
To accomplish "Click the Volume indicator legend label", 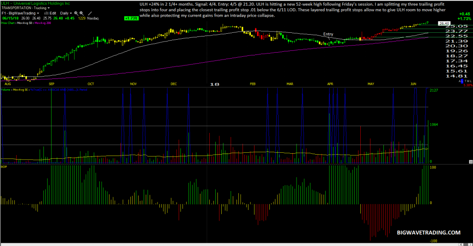I will tap(6, 90).
